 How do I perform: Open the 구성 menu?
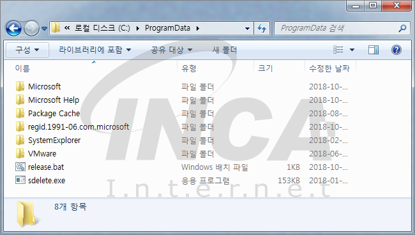(27, 50)
